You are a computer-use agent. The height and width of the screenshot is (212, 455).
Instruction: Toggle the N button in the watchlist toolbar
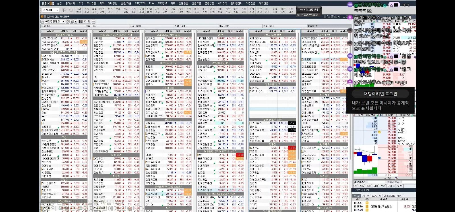[89, 22]
